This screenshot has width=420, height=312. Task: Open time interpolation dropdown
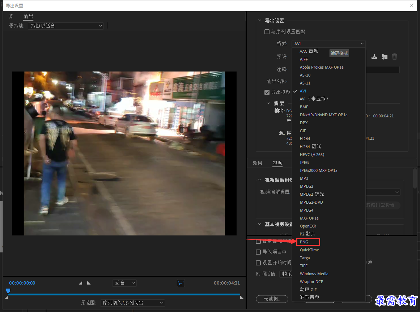click(286, 274)
